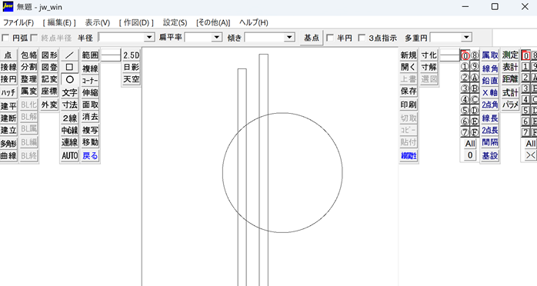Open the 設定(S) menu
Image resolution: width=537 pixels, height=286 pixels.
coord(175,22)
